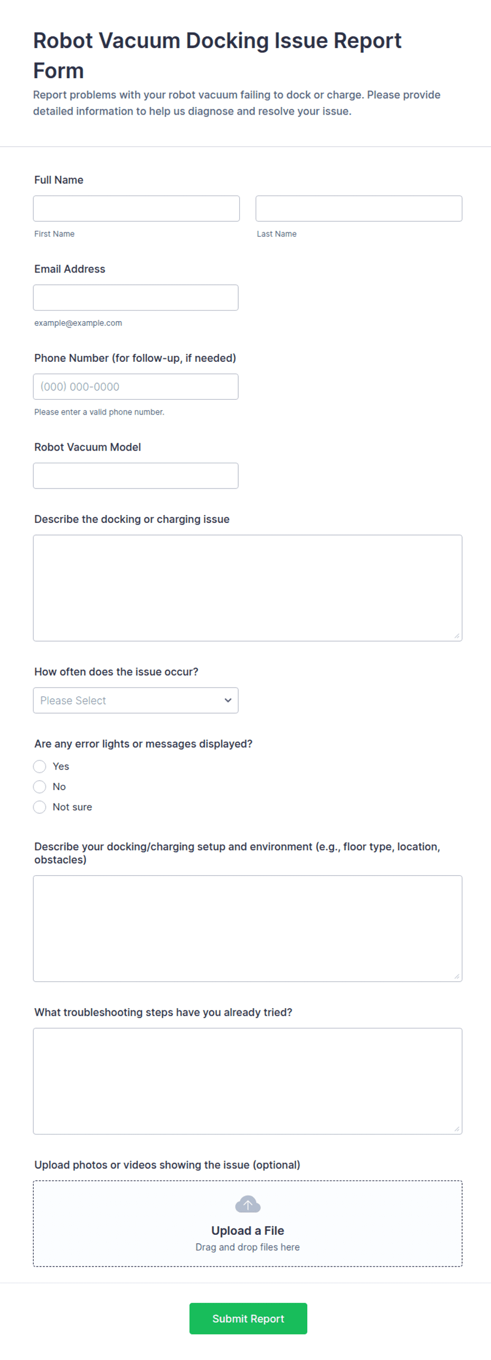This screenshot has width=491, height=1360.
Task: Click the Email Address input box
Action: 136,298
